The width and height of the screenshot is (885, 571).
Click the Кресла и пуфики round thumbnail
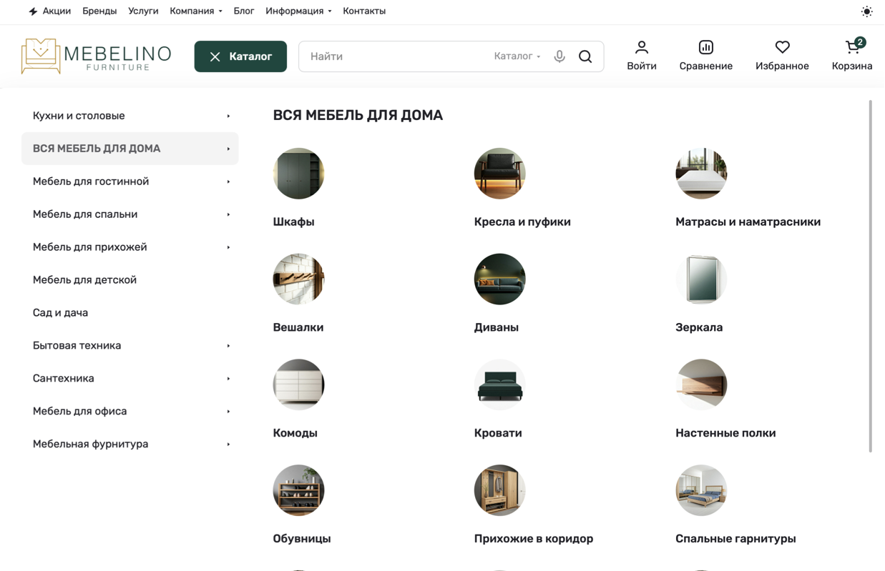click(x=500, y=174)
